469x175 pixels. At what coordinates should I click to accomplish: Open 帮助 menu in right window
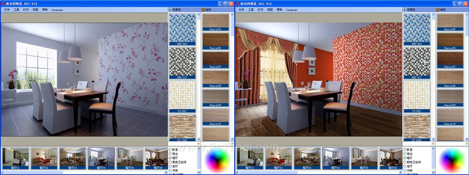pos(279,9)
